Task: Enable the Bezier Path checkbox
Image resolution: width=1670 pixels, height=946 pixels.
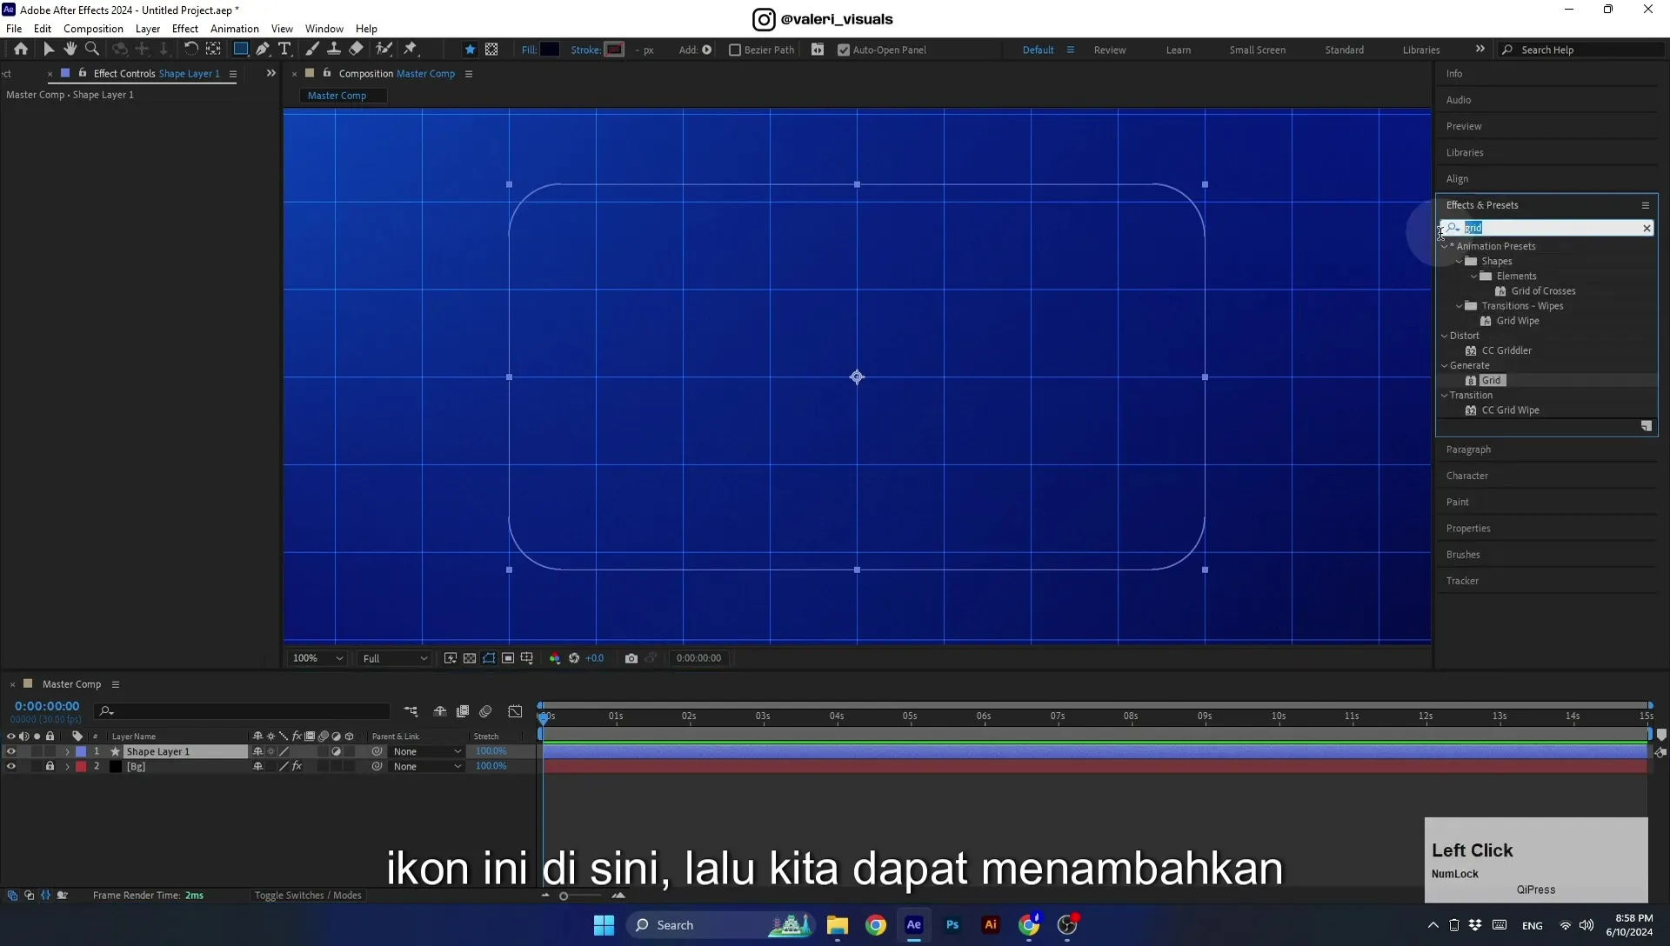Action: 735,50
